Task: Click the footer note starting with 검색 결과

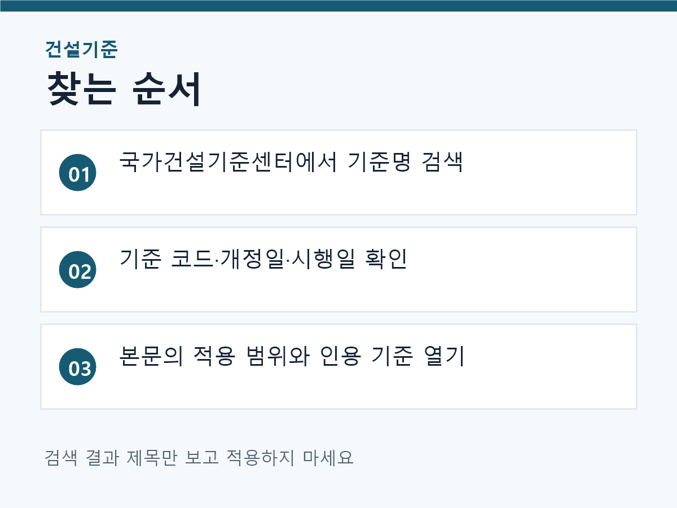Action: coord(199,457)
